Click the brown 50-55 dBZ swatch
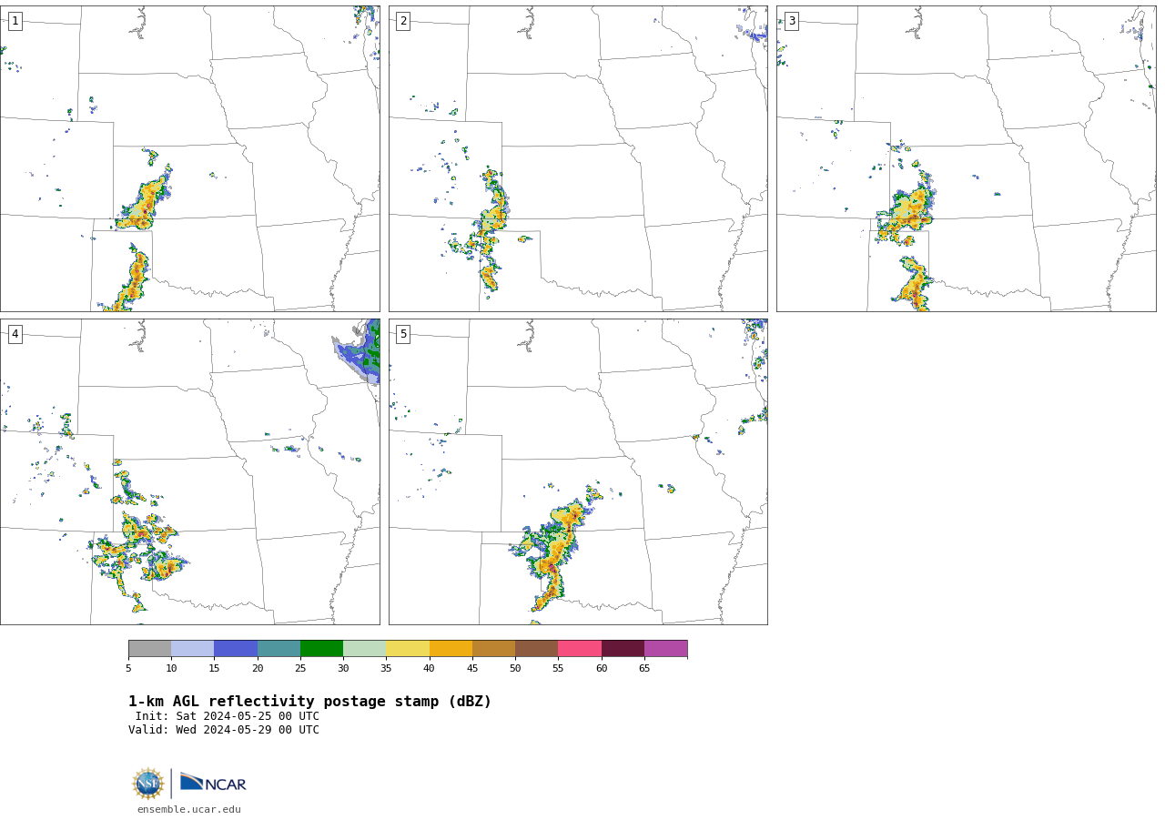 pos(537,649)
